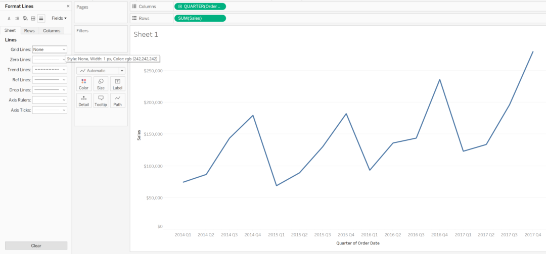Click the $100,000 axis label

(x=153, y=166)
